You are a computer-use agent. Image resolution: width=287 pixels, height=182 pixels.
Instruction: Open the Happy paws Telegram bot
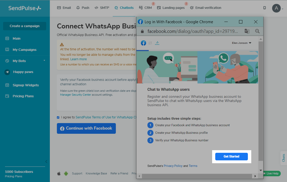23,72
